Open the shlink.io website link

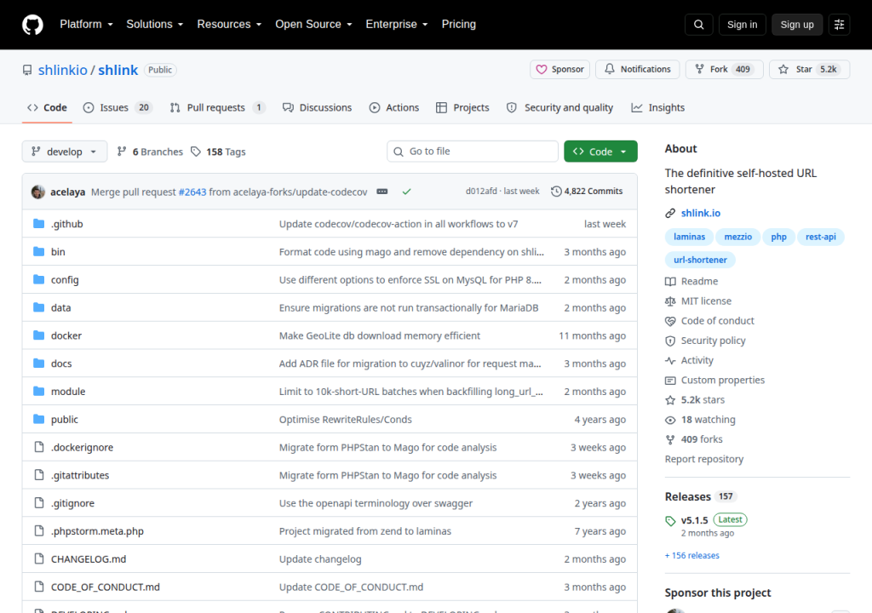point(701,213)
